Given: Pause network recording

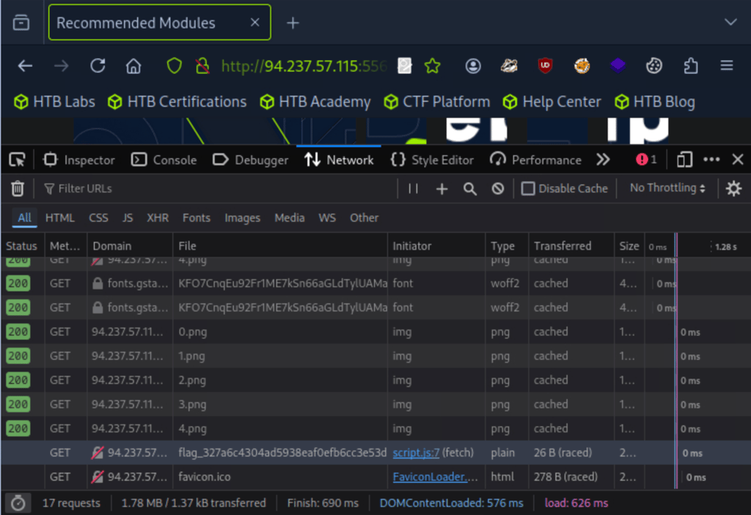Looking at the screenshot, I should (x=414, y=188).
